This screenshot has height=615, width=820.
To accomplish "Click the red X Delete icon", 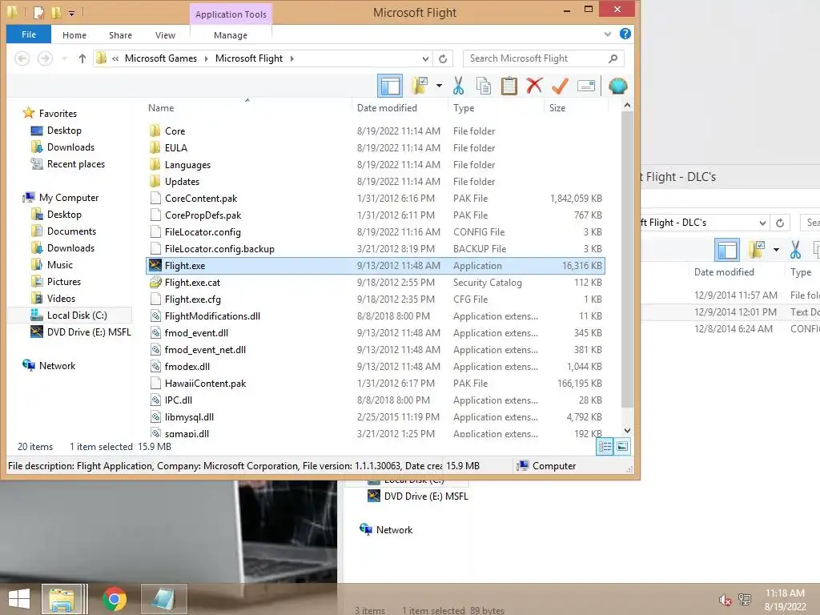I will tap(534, 85).
